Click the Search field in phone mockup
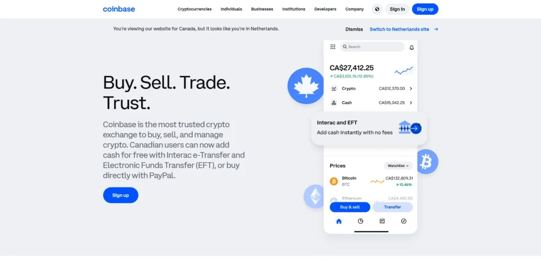541x266 pixels. point(372,47)
